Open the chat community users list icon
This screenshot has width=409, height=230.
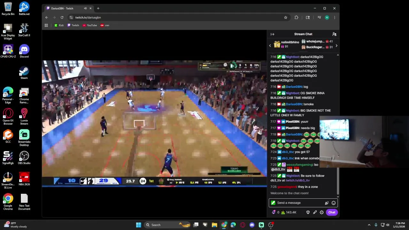tap(334, 34)
